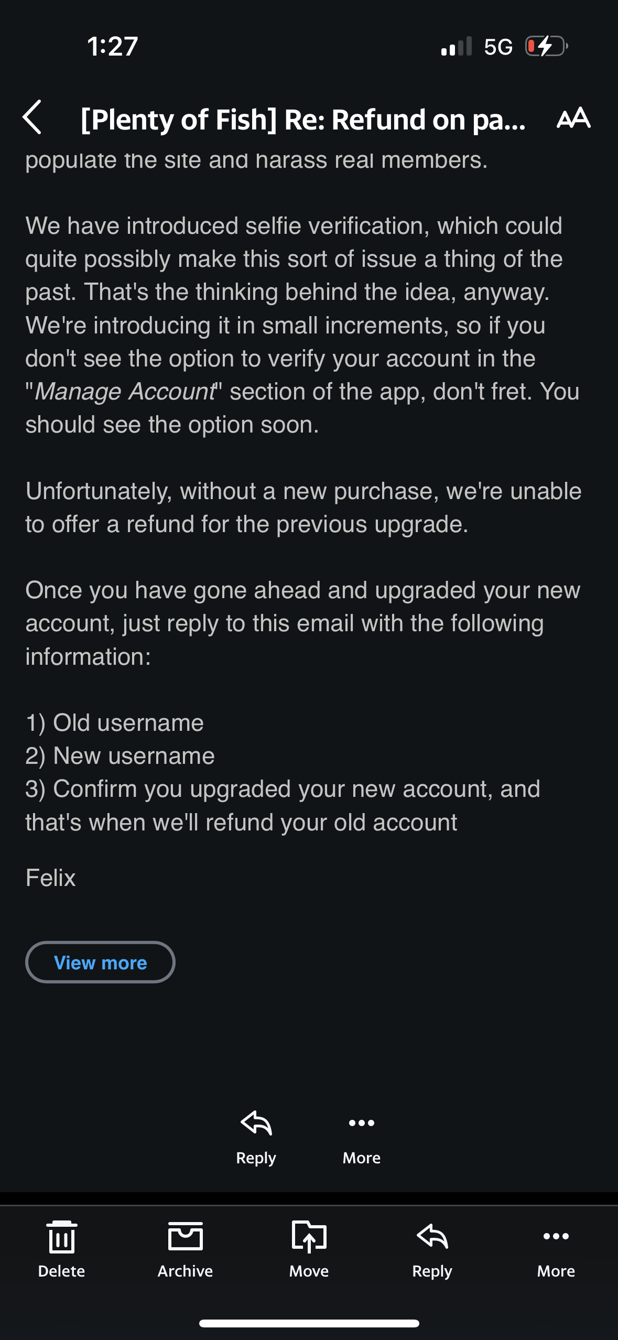618x1340 pixels.
Task: Tap the home indicator bar
Action: (x=309, y=1323)
